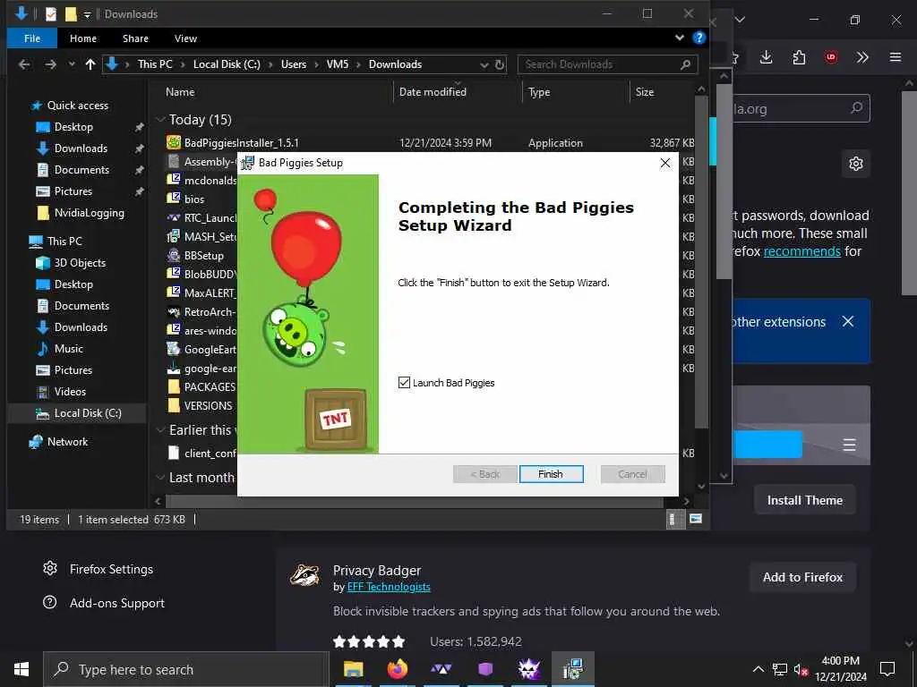Go forward in File Explorer
Screen dimensions: 917x687
coord(51,64)
